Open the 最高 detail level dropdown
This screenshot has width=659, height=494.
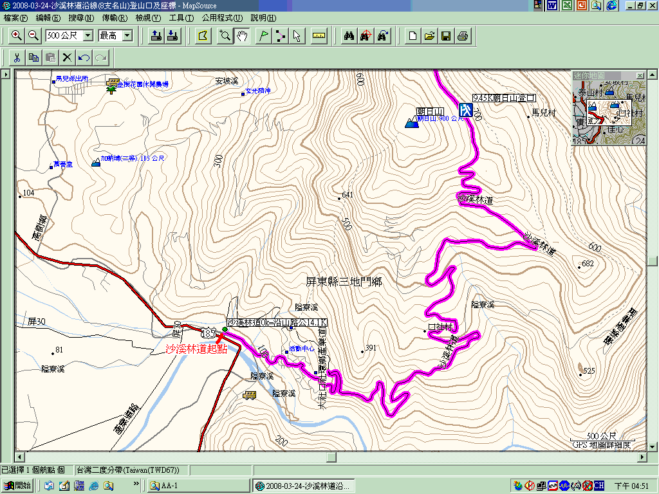click(x=127, y=36)
